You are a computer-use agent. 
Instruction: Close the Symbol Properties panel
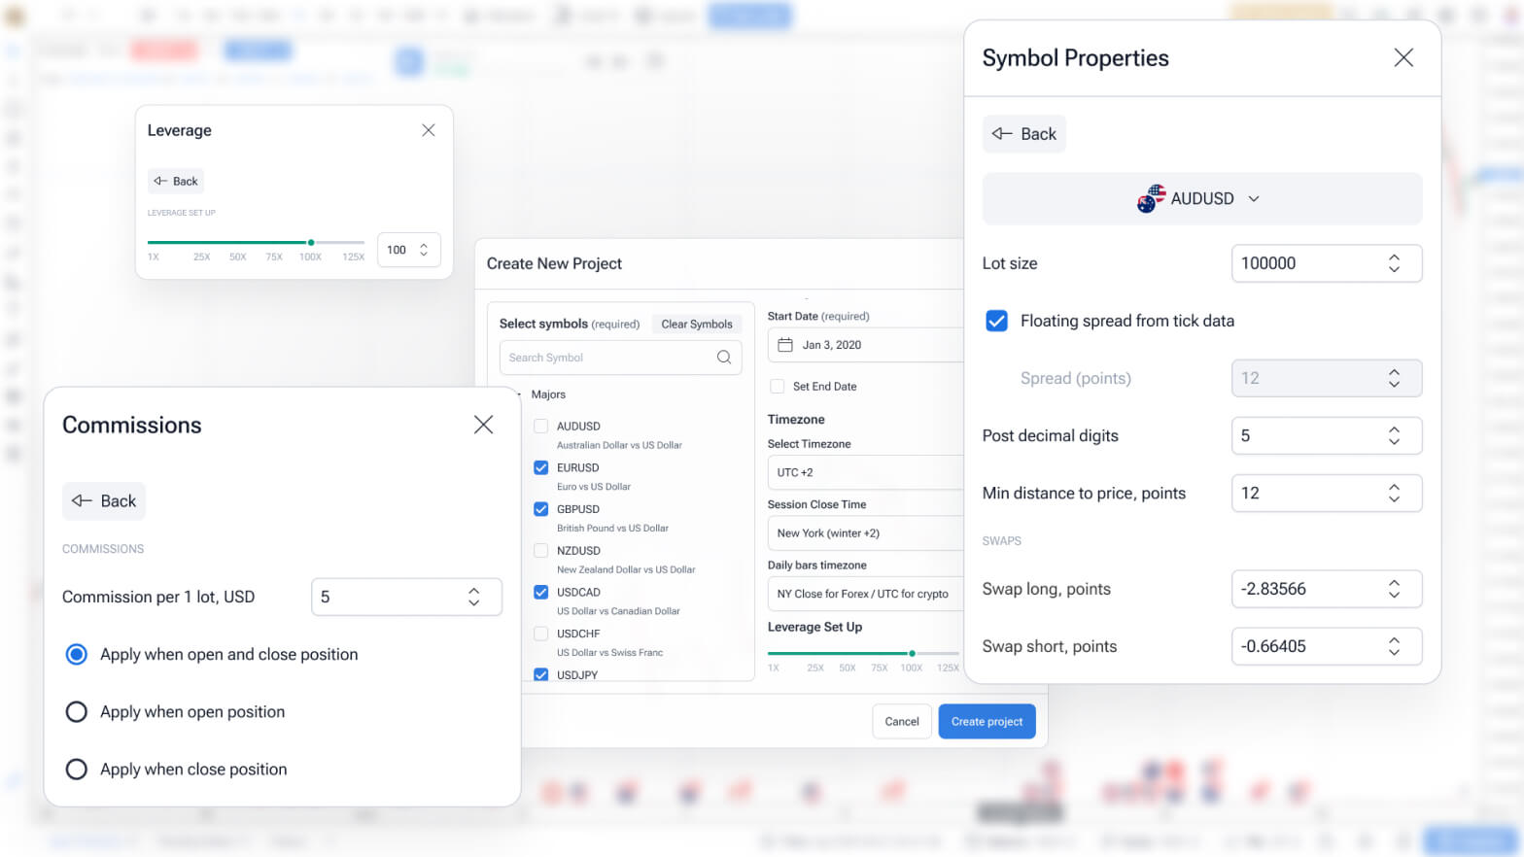click(x=1403, y=58)
